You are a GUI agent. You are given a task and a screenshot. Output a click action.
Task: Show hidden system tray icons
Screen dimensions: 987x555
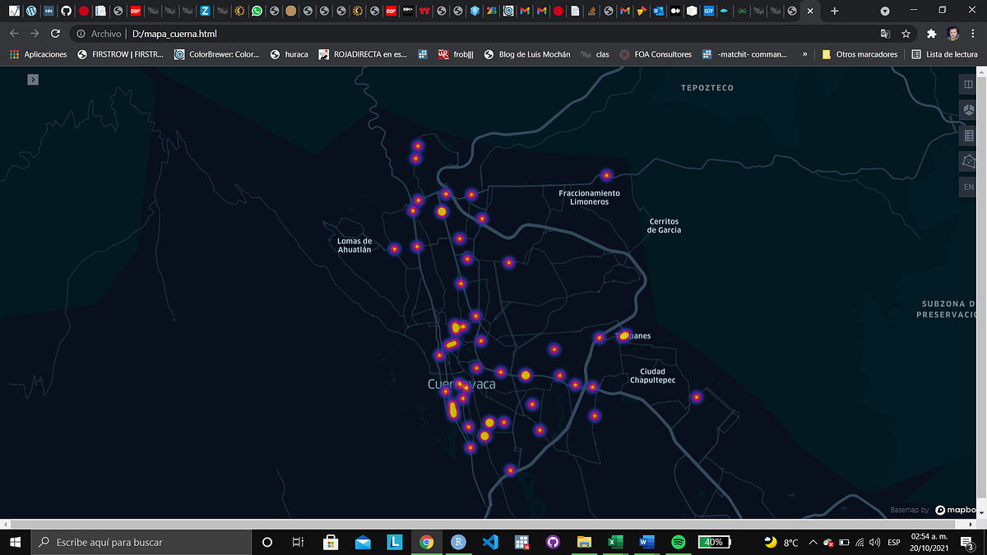tap(813, 542)
